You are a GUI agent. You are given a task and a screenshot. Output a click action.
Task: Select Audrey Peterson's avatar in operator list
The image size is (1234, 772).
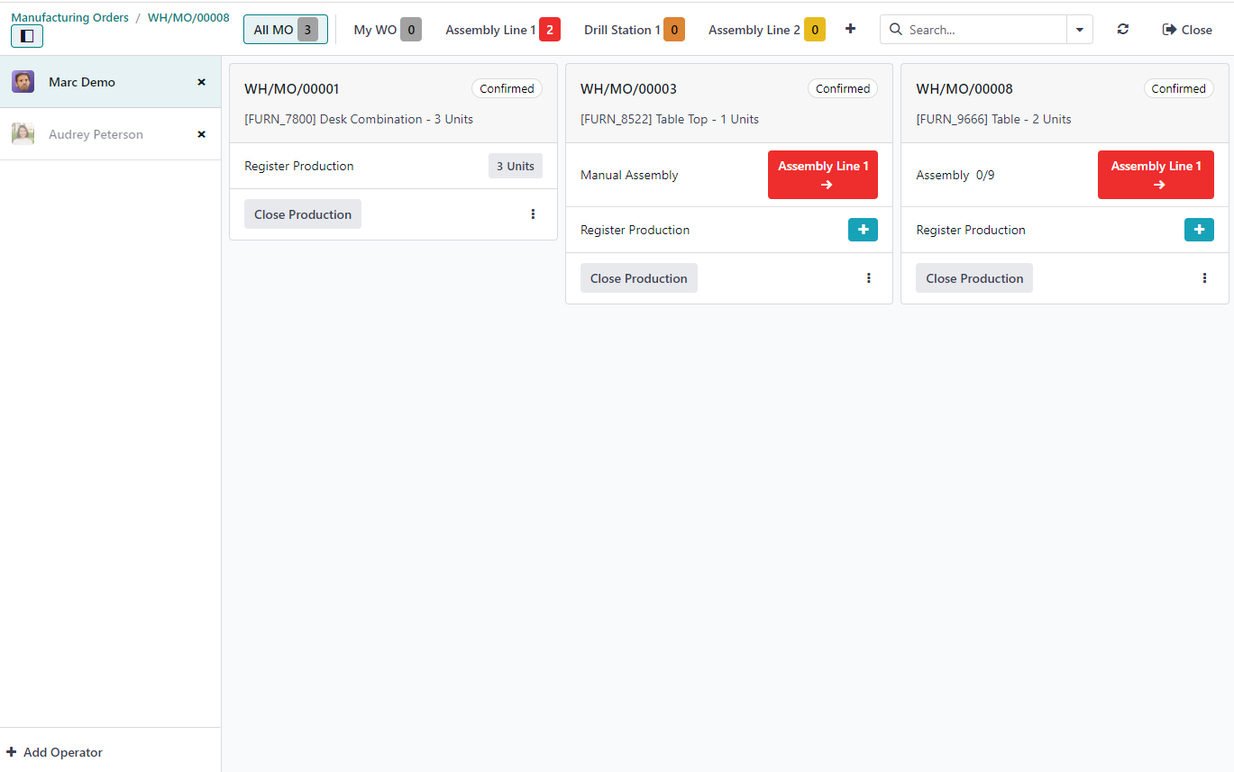pos(23,134)
